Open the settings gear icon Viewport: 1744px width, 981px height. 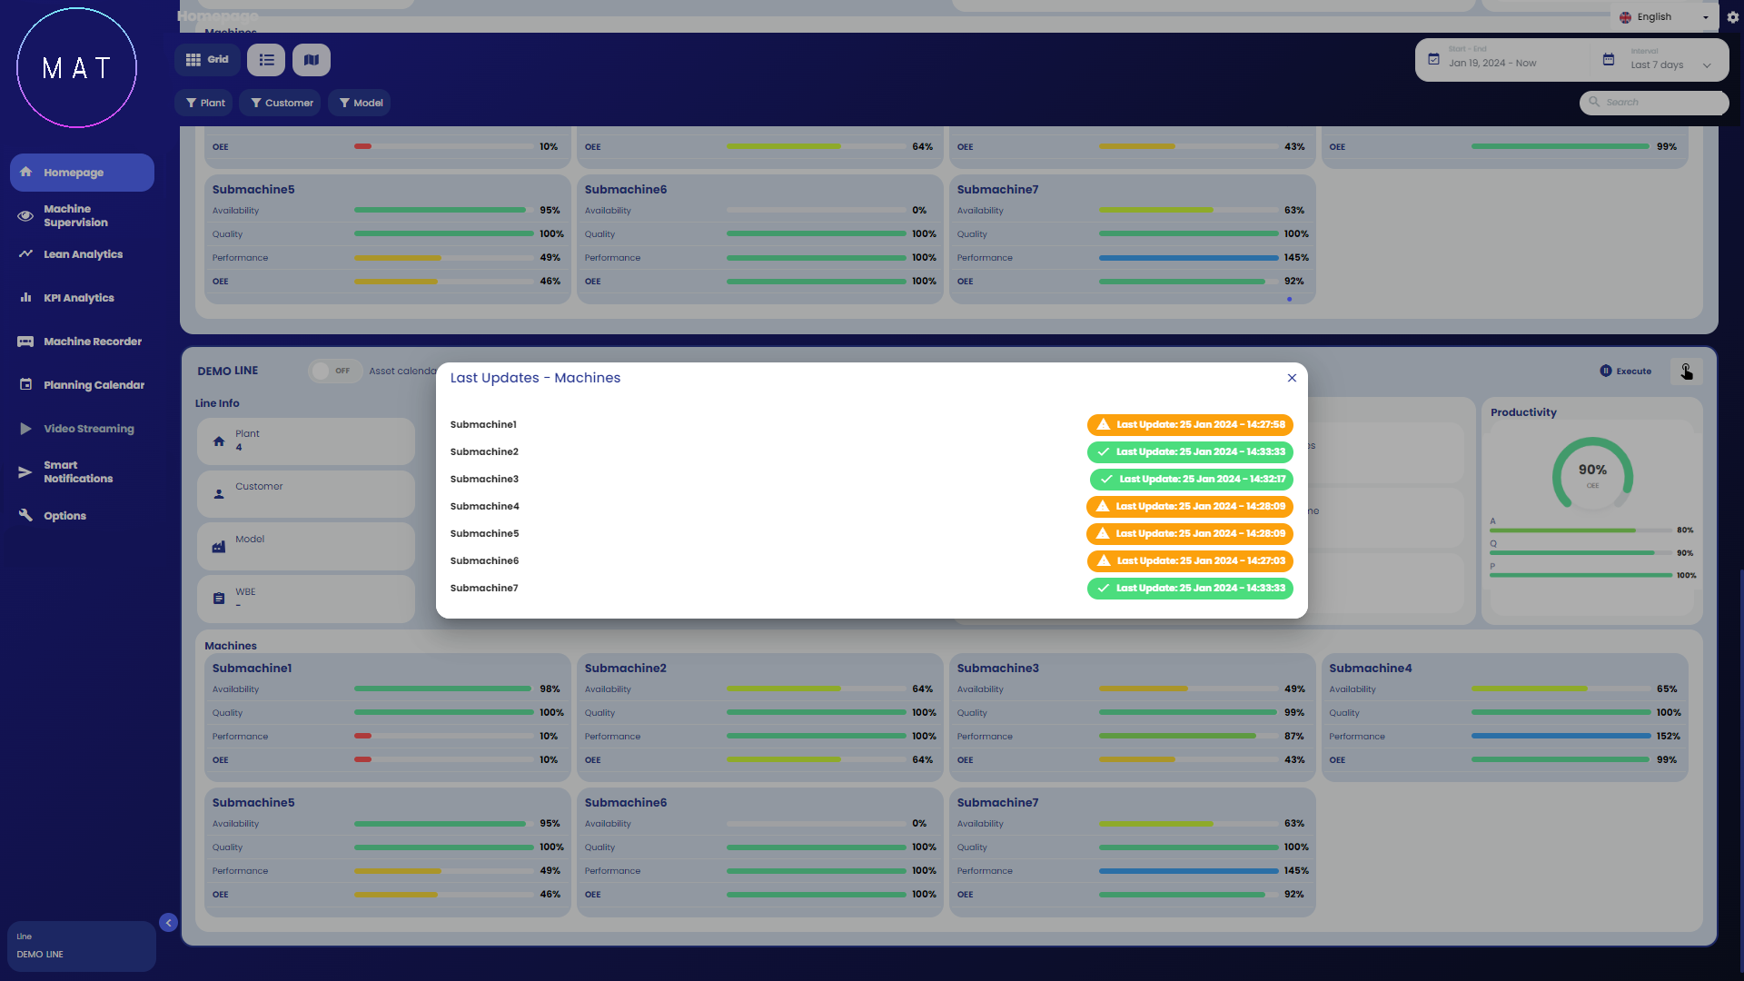[x=1732, y=17]
